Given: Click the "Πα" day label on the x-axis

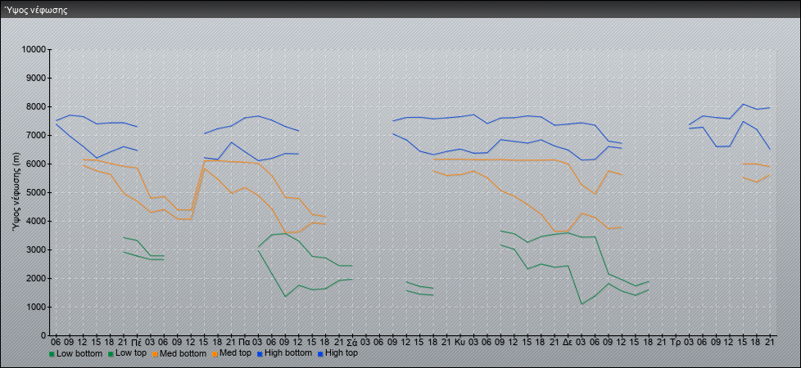Looking at the screenshot, I should pos(244,342).
